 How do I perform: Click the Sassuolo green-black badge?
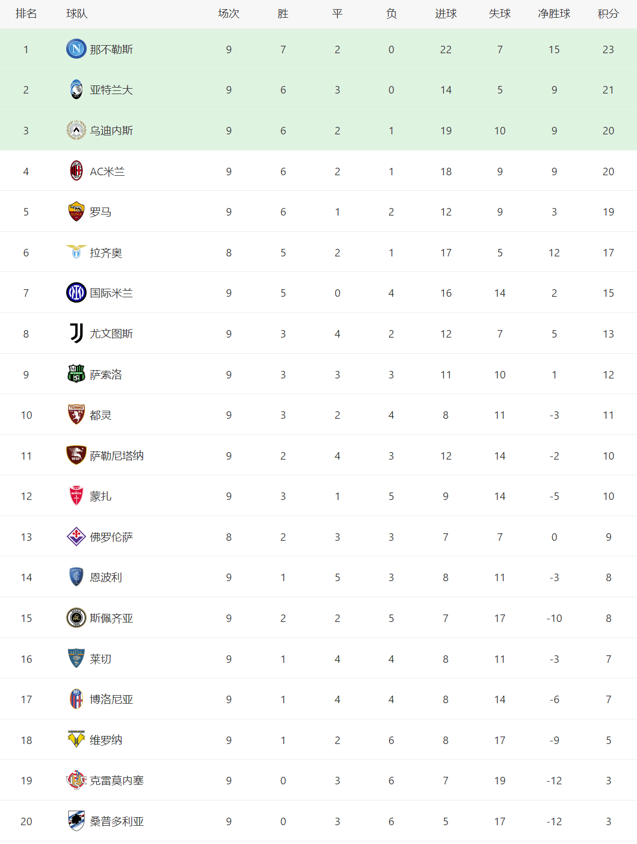(76, 374)
